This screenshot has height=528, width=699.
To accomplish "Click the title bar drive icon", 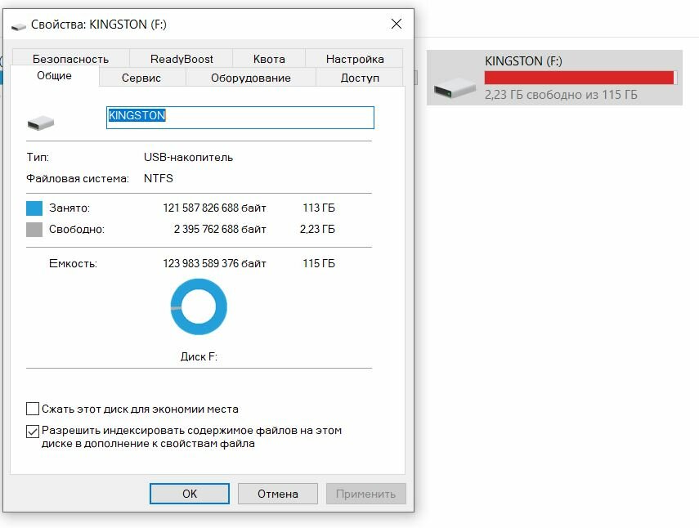I will point(18,27).
